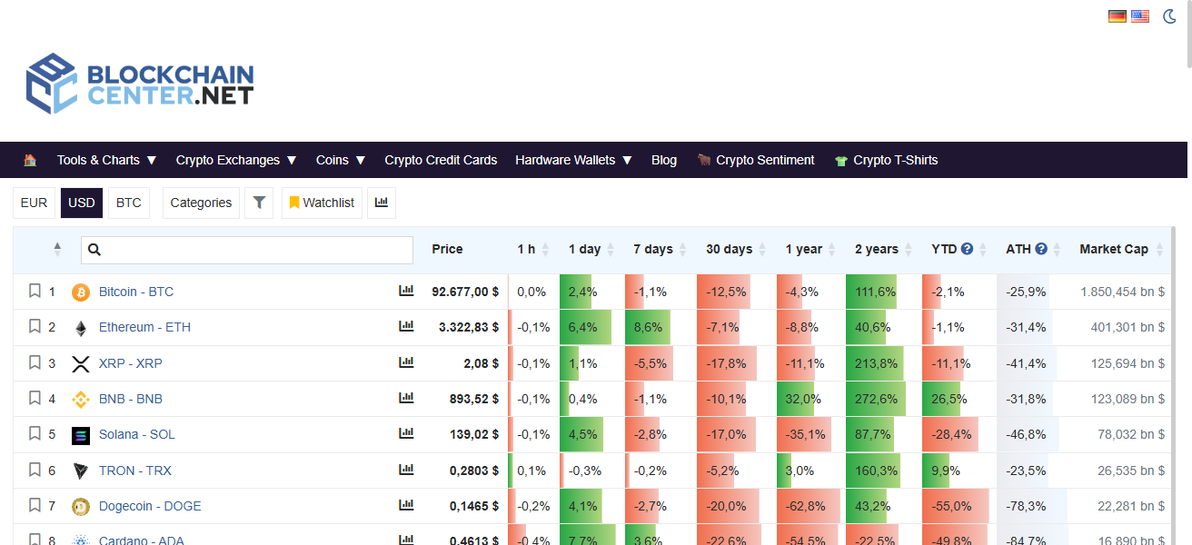Open the Blog menu item
This screenshot has width=1192, height=545.
click(664, 160)
